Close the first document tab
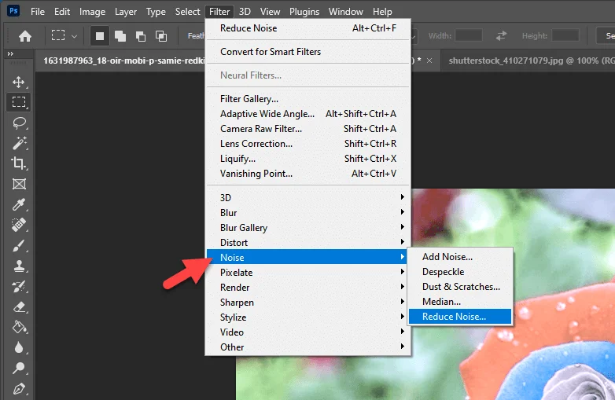Screen dimensions: 615x400 pyautogui.click(x=429, y=61)
